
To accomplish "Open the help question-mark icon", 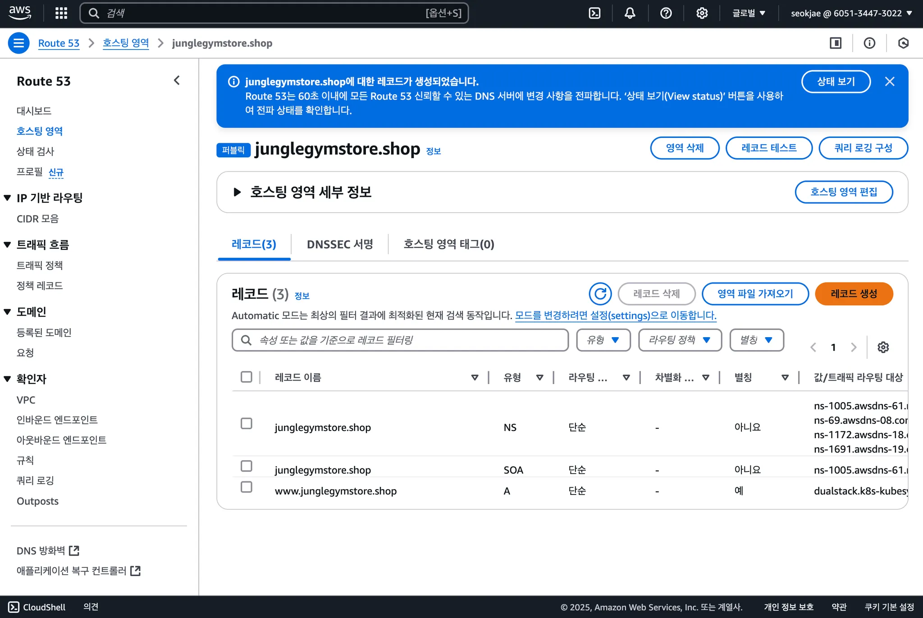I will click(x=666, y=13).
